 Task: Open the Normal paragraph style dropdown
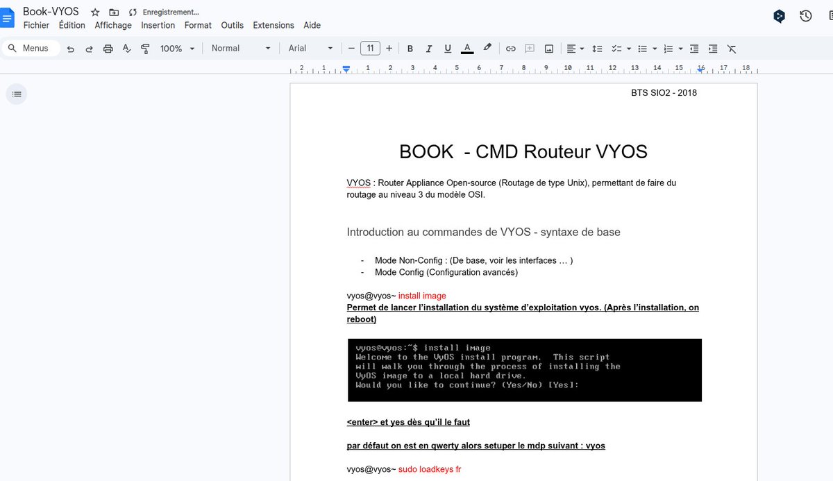(x=240, y=49)
